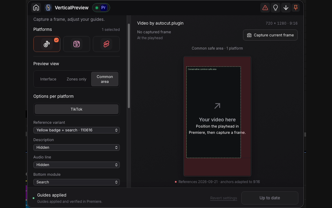Viewport: 332px width, 208px height.
Task: Click the 'Your video here' placeholder text
Action: 217,120
